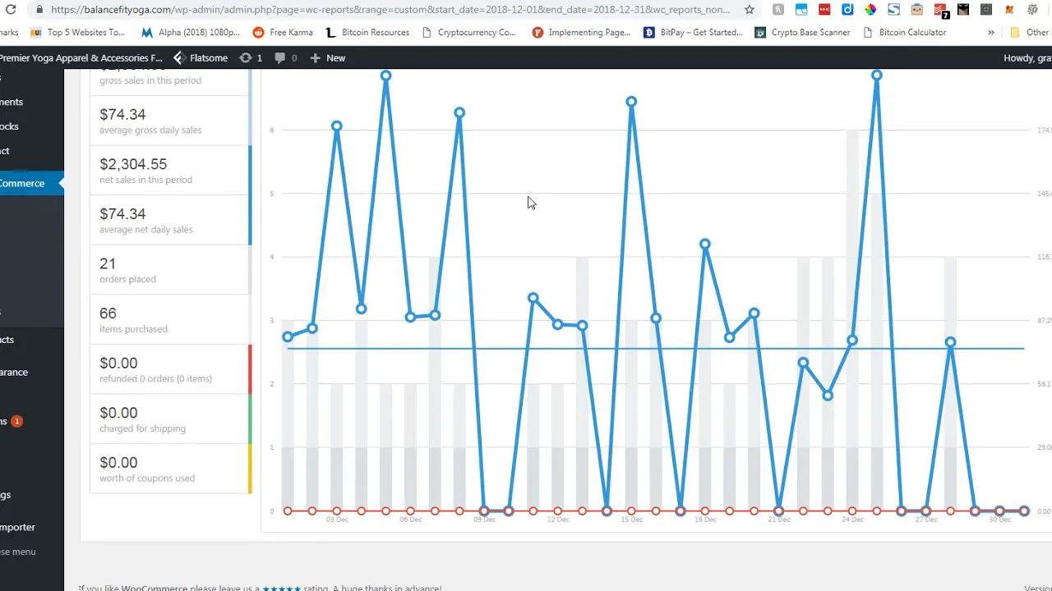Open the Bitcoin Resources bookmark

point(367,33)
